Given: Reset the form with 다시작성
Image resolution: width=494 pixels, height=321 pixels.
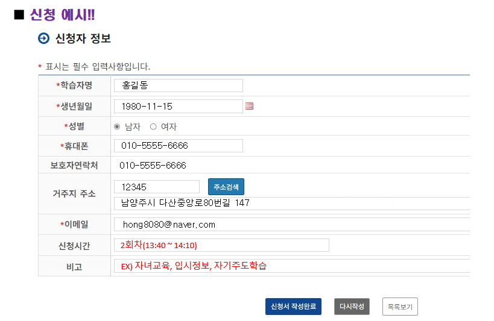Looking at the screenshot, I should click(x=352, y=307).
